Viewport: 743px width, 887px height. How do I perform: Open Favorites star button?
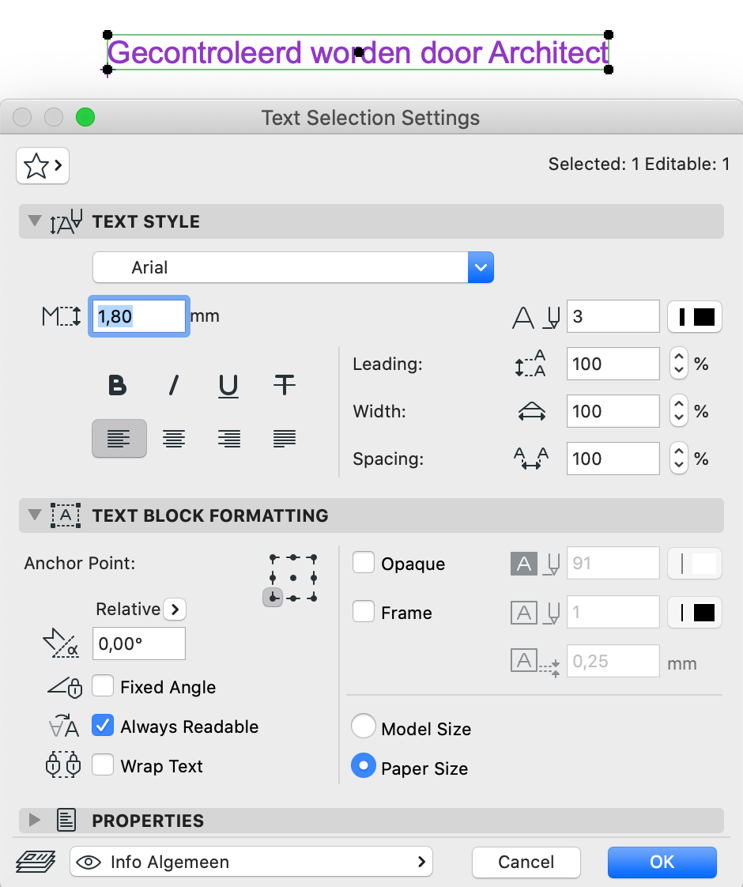[x=43, y=166]
